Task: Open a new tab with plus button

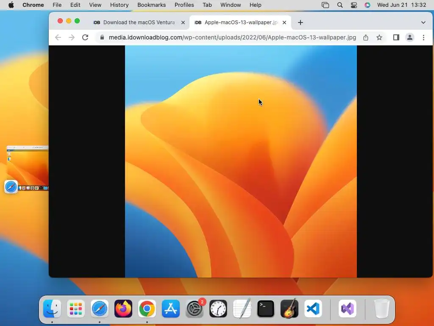Action: [300, 22]
